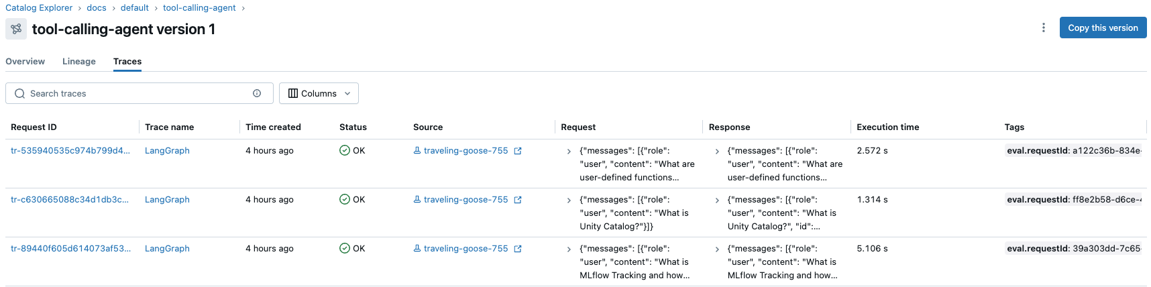Open second row's external source link icon
The width and height of the screenshot is (1151, 287).
pos(518,200)
